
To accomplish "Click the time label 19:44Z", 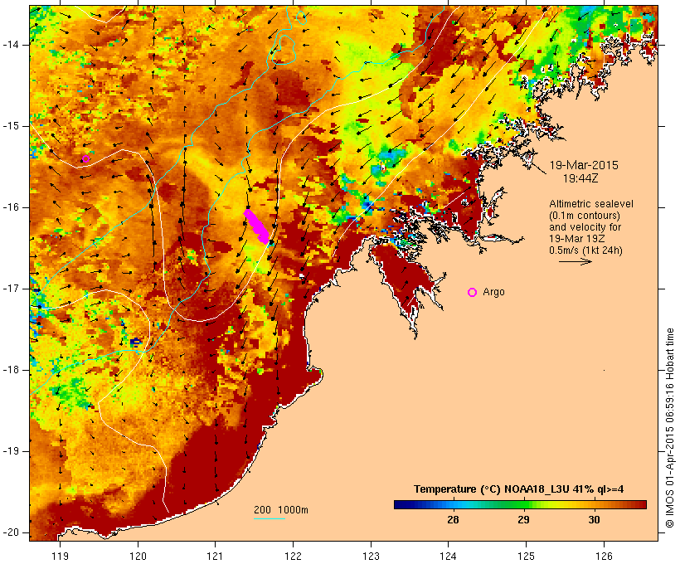I will coord(580,178).
